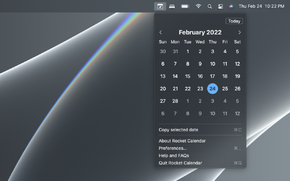The height and width of the screenshot is (181, 290).
Task: Select date 20 on Sunday
Action: pyautogui.click(x=163, y=89)
